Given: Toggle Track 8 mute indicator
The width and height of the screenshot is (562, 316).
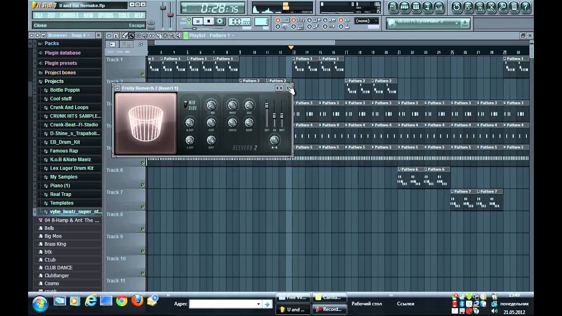Looking at the screenshot, I should pyautogui.click(x=142, y=229).
